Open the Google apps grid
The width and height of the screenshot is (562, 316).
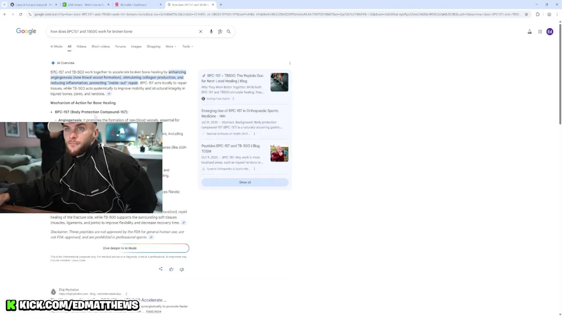[540, 32]
